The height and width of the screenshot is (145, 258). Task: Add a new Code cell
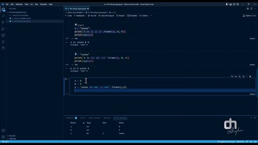pos(68,16)
